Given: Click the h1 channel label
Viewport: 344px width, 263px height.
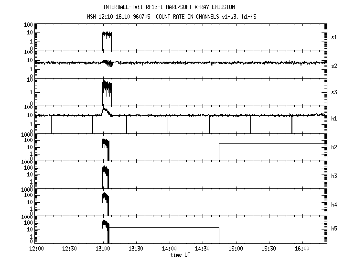Looking at the screenshot, I should tap(334, 120).
